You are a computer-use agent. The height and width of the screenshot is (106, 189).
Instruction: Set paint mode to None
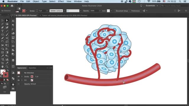click(x=7, y=80)
